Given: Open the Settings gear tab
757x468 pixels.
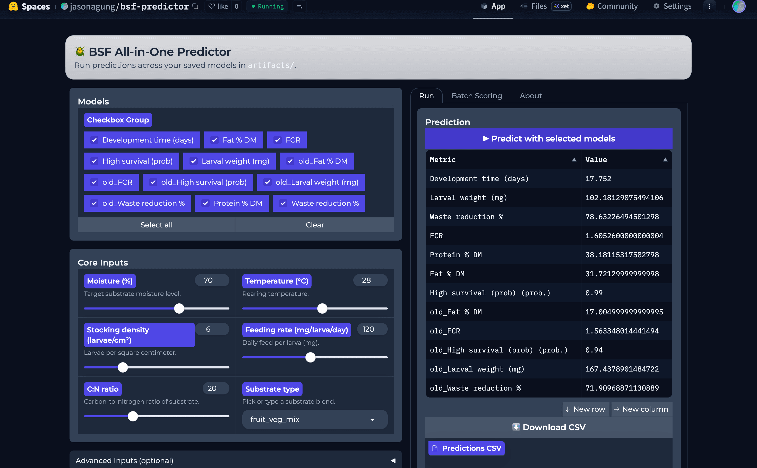Looking at the screenshot, I should point(673,6).
